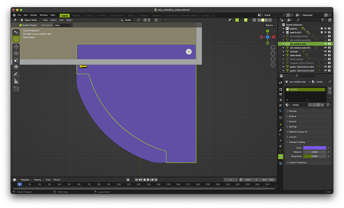Play the animation forward
The image size is (344, 208).
coord(148,180)
